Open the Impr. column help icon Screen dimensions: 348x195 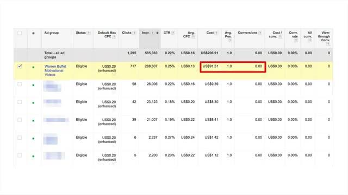click(152, 32)
